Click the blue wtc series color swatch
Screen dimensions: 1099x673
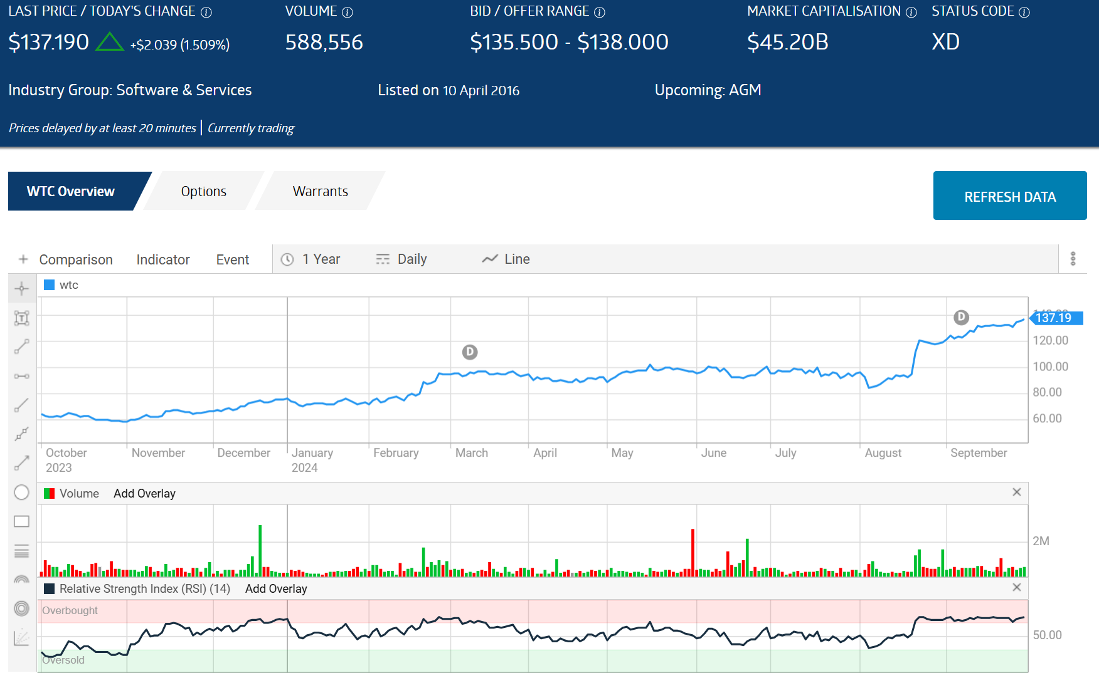50,285
